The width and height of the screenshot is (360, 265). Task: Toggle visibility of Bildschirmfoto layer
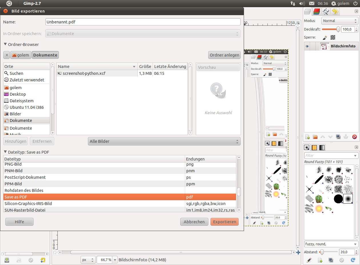click(x=307, y=46)
